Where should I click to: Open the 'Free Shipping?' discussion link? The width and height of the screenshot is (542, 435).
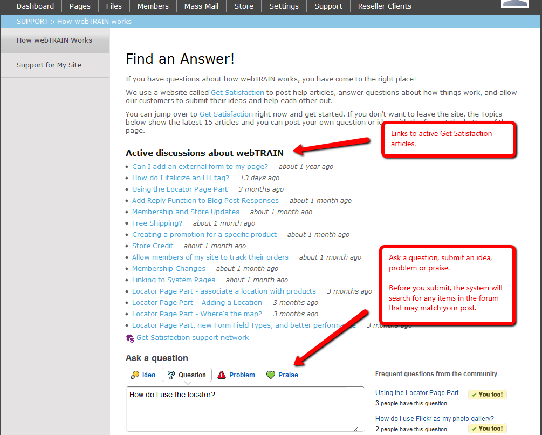[157, 223]
